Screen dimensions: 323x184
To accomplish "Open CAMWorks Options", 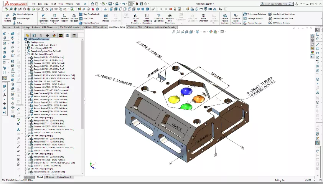I will coord(279,23).
